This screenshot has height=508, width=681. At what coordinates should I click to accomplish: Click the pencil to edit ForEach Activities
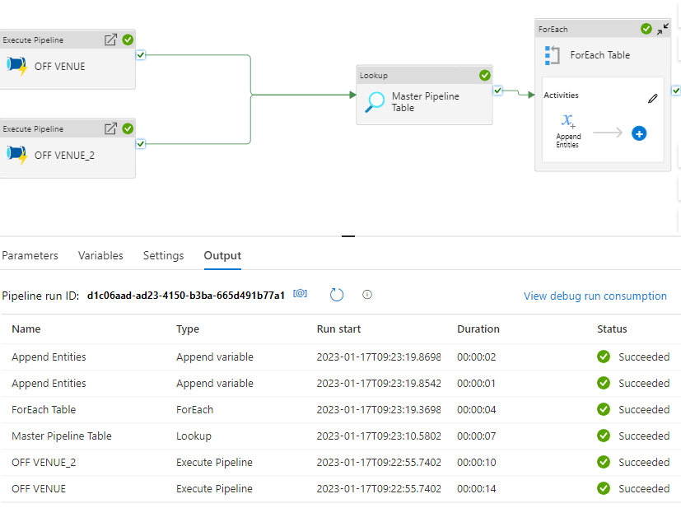(x=653, y=98)
